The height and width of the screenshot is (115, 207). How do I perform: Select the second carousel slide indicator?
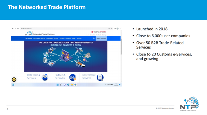tap(56, 71)
